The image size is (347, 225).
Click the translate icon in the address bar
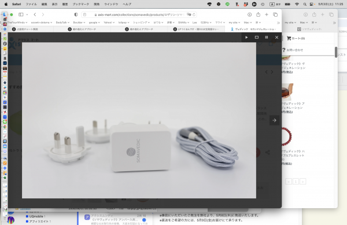pyautogui.click(x=189, y=14)
